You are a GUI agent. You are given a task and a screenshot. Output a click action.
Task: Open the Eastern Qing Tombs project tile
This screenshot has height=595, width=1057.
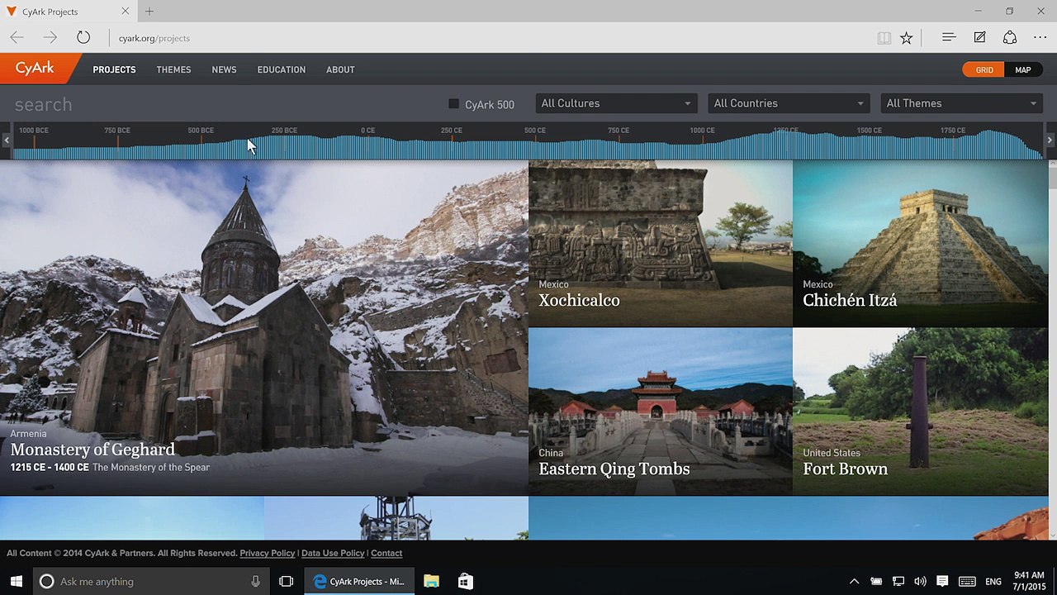[661, 412]
